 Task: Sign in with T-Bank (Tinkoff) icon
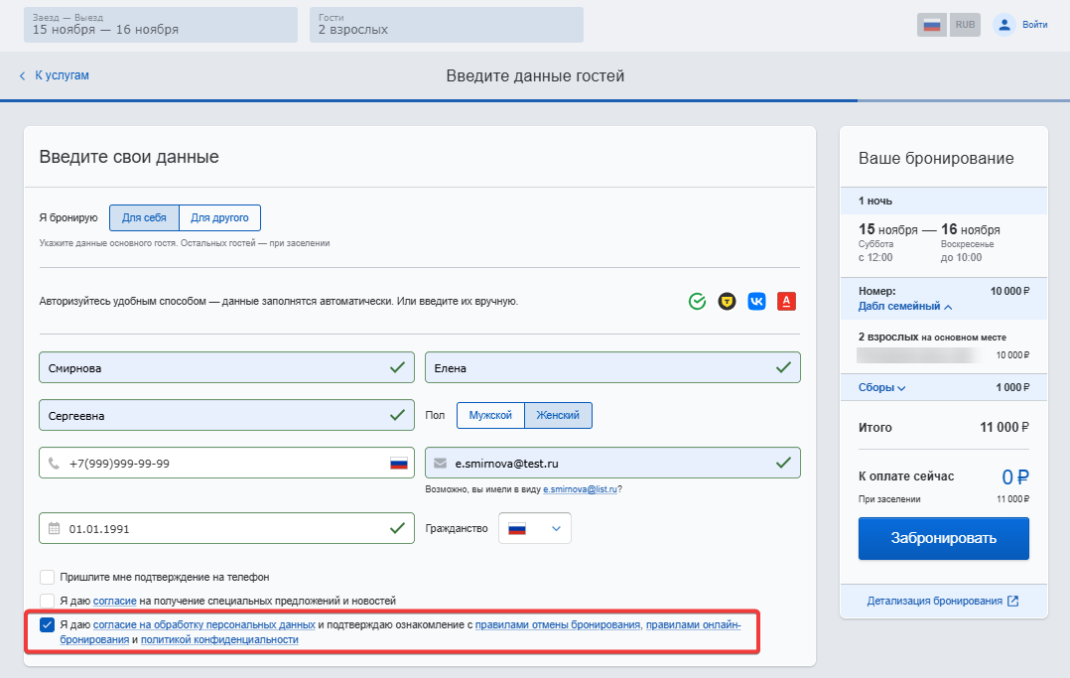pyautogui.click(x=728, y=301)
